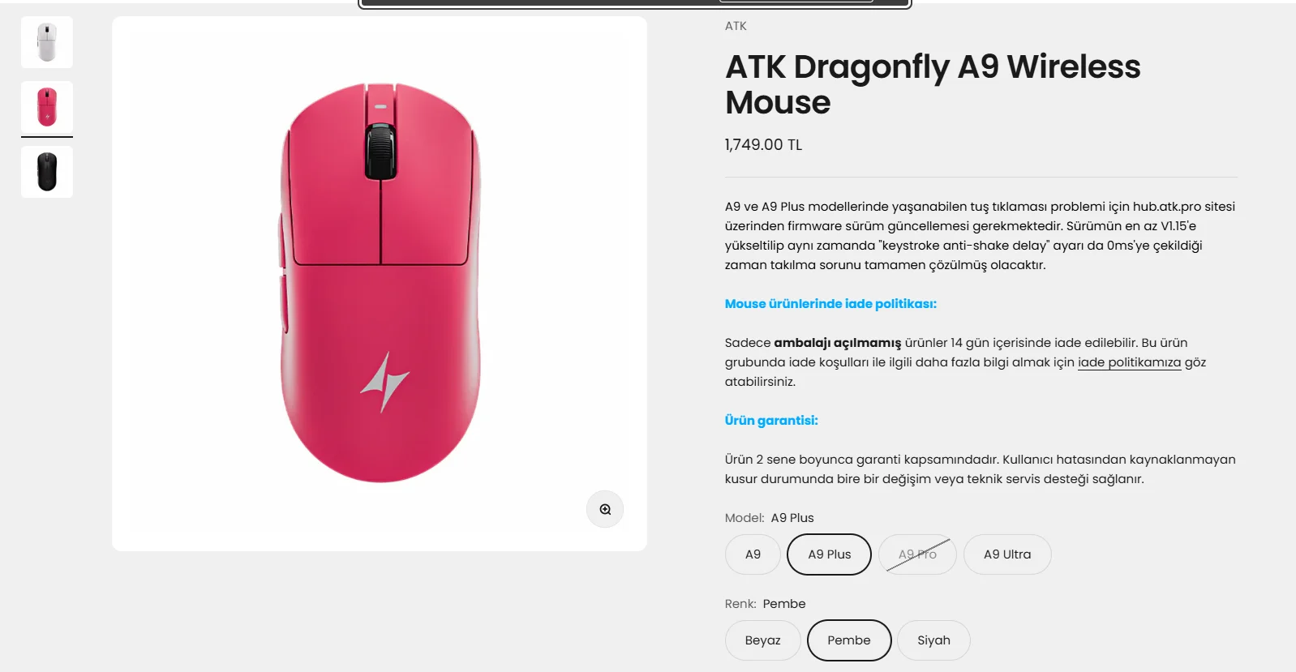Select the crossed-out A9 Pro model
Image resolution: width=1296 pixels, height=672 pixels.
(x=917, y=554)
